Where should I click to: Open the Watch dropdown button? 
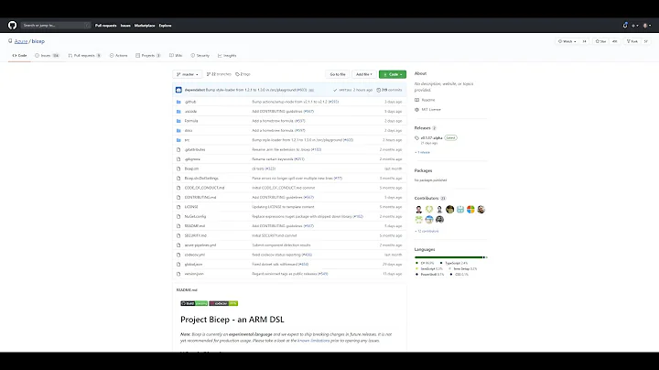point(567,41)
